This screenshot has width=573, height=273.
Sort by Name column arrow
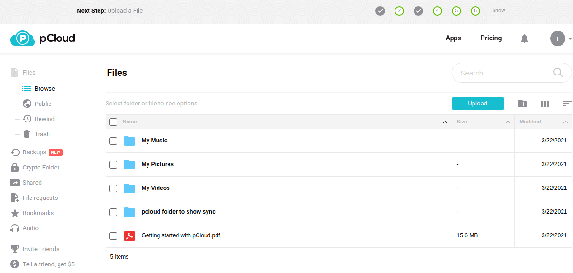(445, 122)
